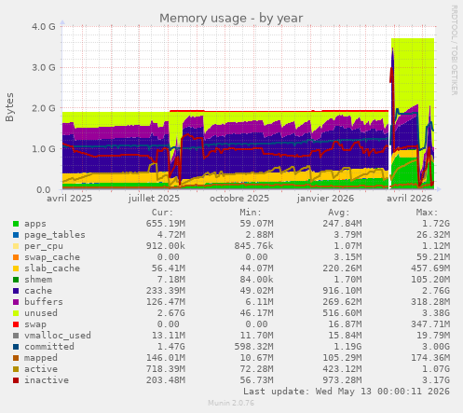Click the 'cache' legend label
This screenshot has width=463, height=413.
[38, 291]
